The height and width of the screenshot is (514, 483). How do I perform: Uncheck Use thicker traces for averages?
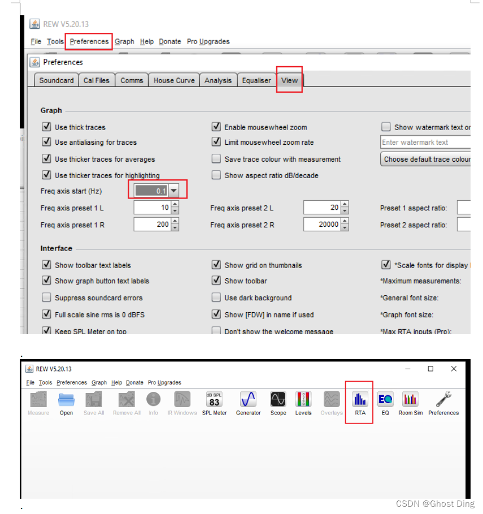pyautogui.click(x=46, y=159)
